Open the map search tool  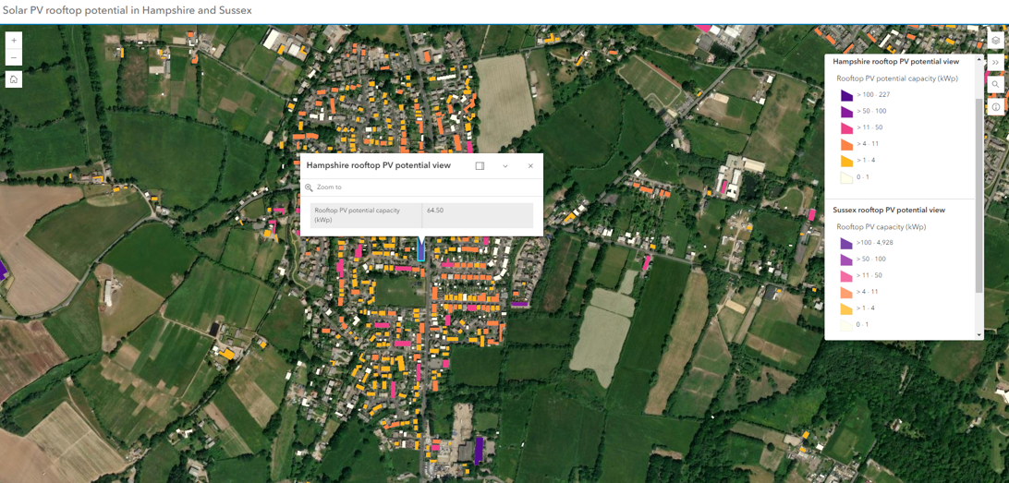point(995,85)
